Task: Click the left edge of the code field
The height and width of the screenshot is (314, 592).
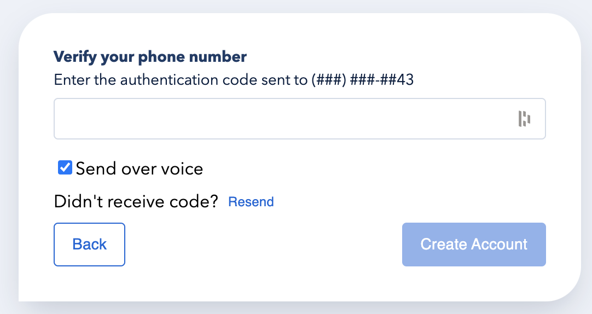Action: point(60,119)
